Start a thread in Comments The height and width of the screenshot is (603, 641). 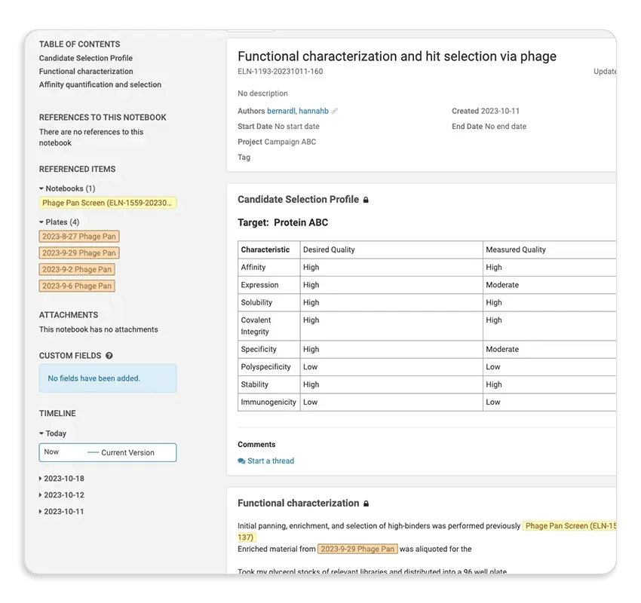[x=270, y=461]
